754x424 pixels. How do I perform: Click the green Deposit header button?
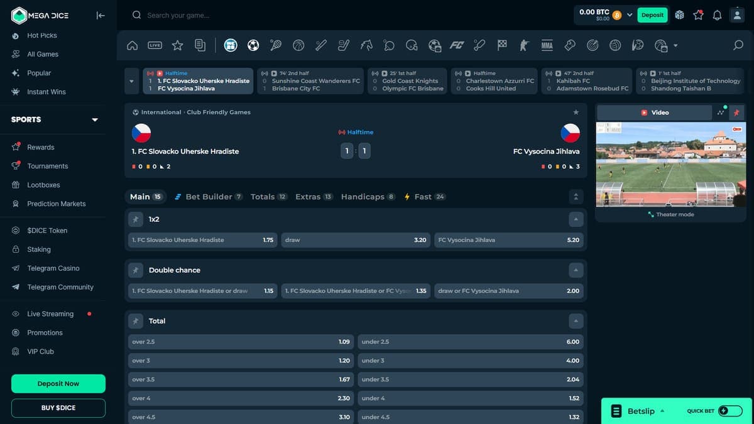(x=652, y=15)
